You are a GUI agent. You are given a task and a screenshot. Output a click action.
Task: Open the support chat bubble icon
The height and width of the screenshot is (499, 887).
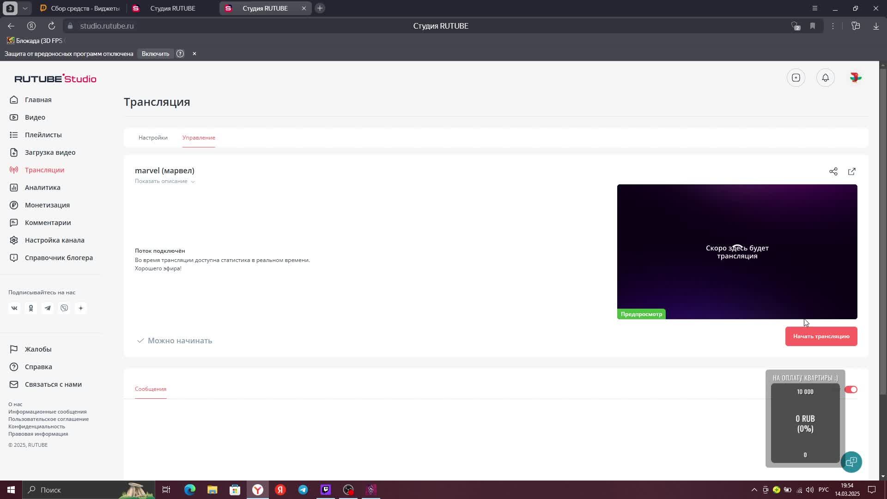[x=851, y=462]
